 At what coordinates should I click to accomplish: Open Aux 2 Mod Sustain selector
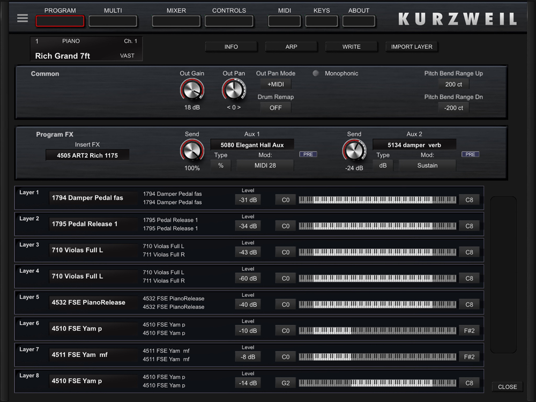point(427,166)
